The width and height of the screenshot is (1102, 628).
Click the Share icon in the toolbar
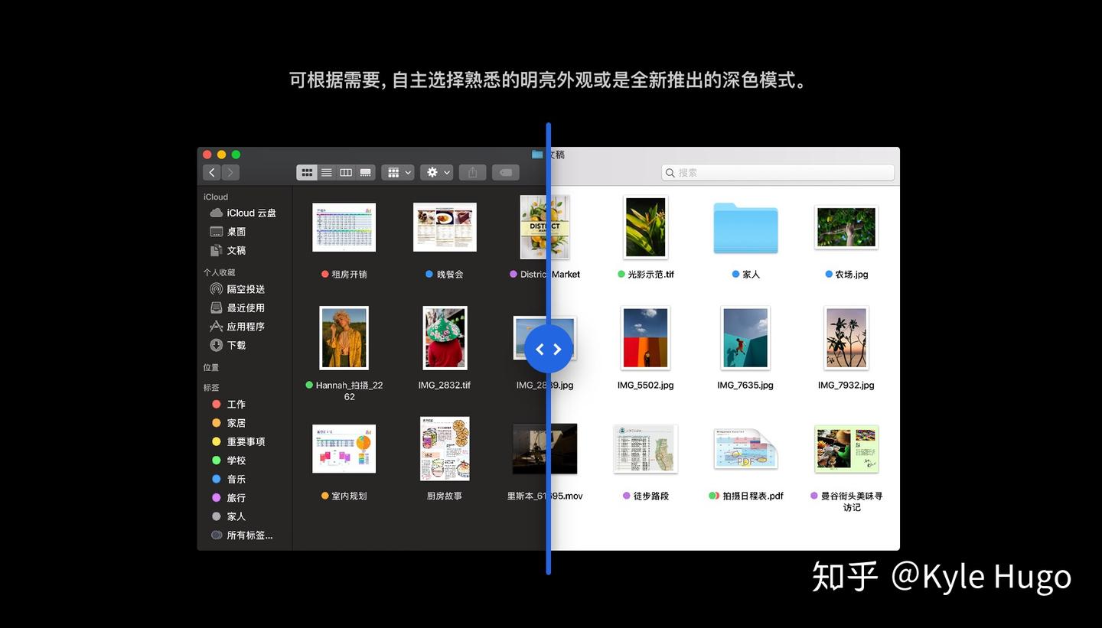472,172
